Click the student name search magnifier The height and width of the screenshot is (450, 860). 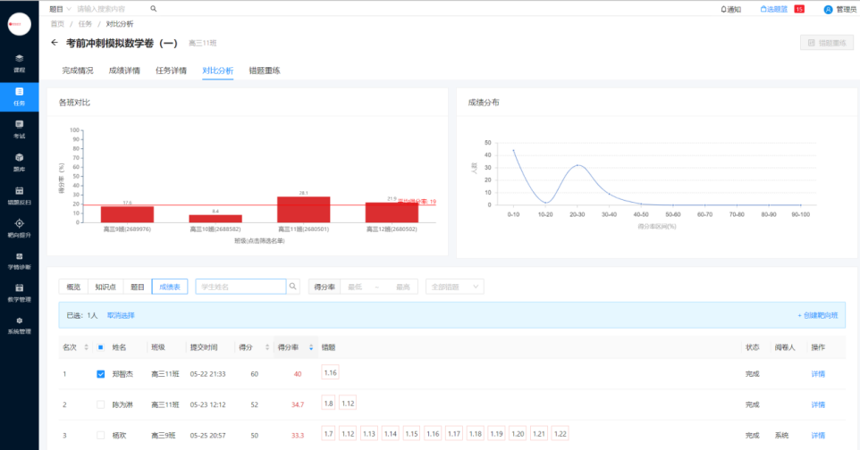click(293, 287)
